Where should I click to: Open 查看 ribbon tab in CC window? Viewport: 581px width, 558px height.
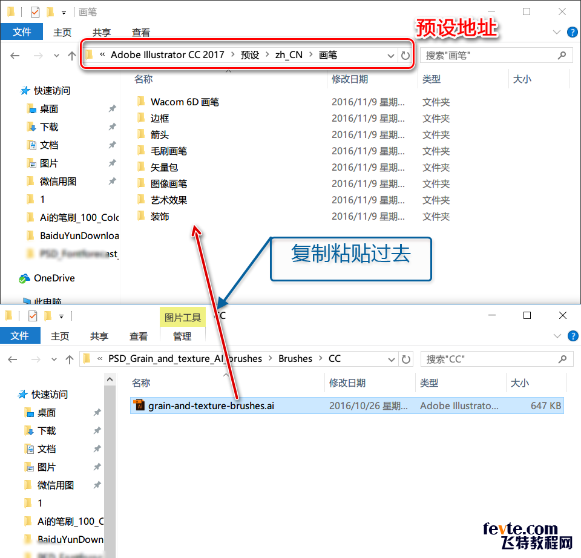pos(139,336)
